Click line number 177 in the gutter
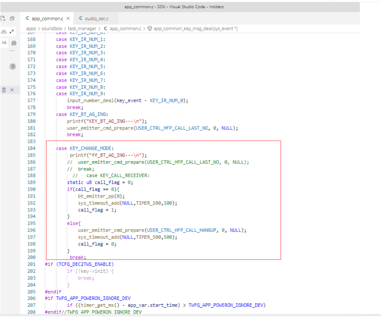The width and height of the screenshot is (381, 318). point(31,101)
